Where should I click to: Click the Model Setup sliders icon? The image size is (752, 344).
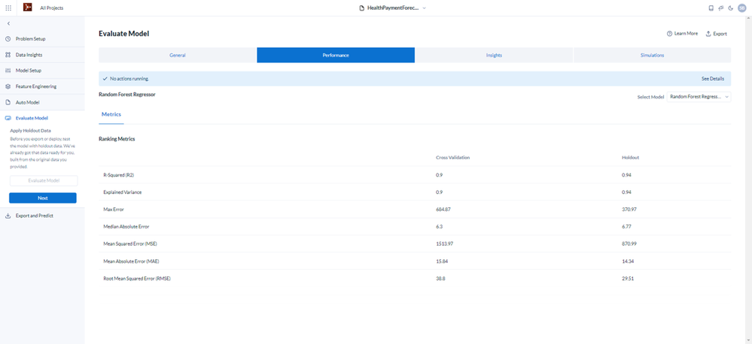point(8,71)
